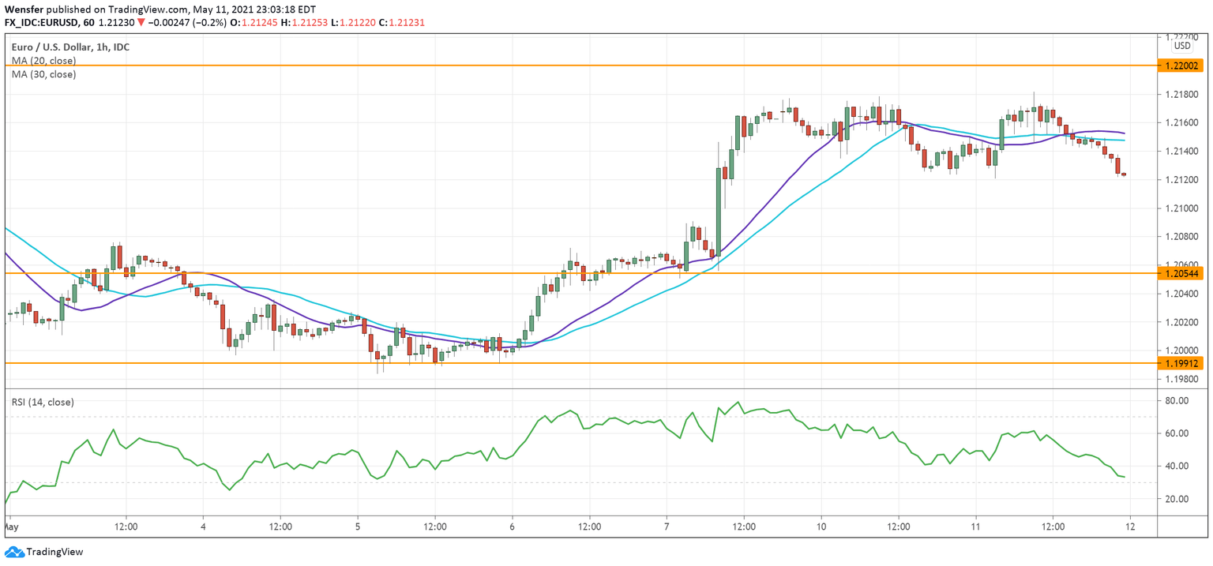
Task: Open the RSI (14, close) indicator label
Action: (42, 402)
